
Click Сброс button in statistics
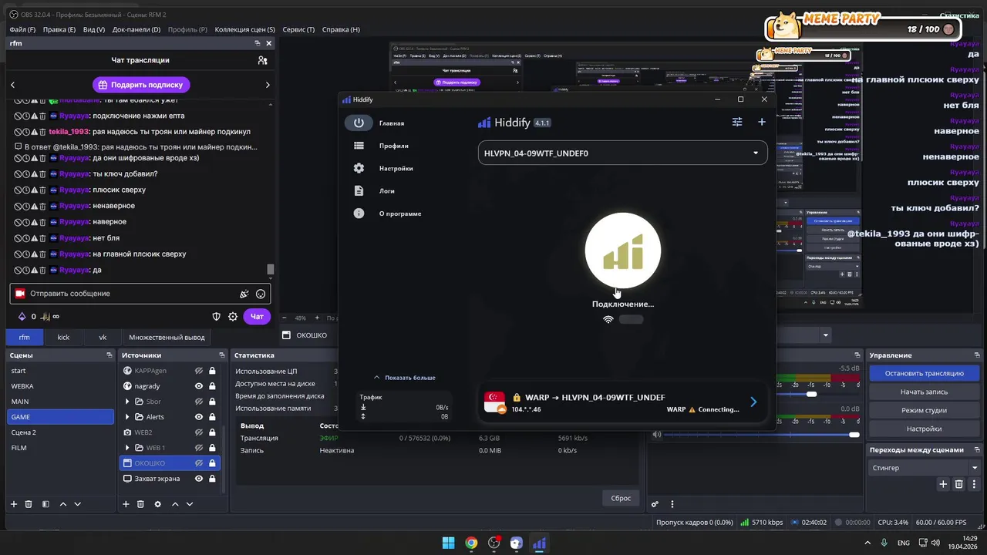coord(621,498)
